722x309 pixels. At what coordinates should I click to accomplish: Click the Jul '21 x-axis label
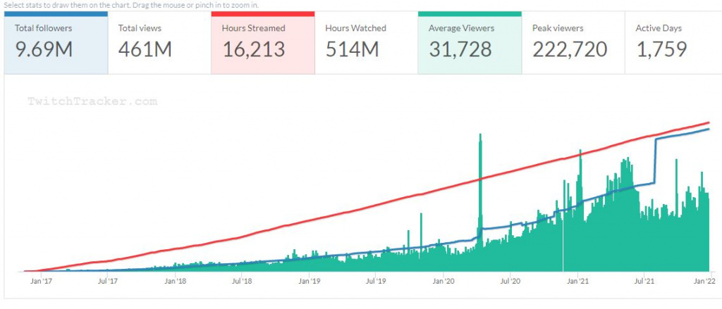[645, 280]
